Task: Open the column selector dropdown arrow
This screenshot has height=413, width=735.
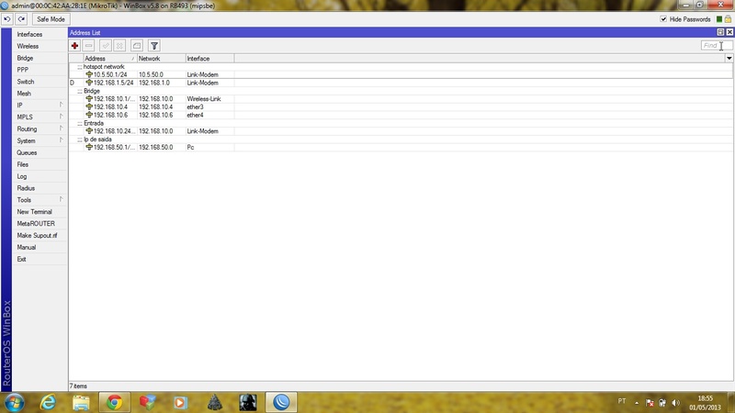Action: (729, 59)
